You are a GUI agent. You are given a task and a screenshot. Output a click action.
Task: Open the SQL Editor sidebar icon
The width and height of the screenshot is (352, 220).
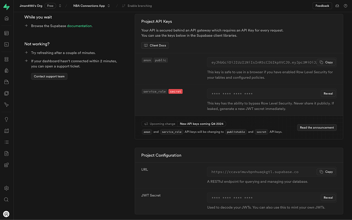tap(7, 44)
